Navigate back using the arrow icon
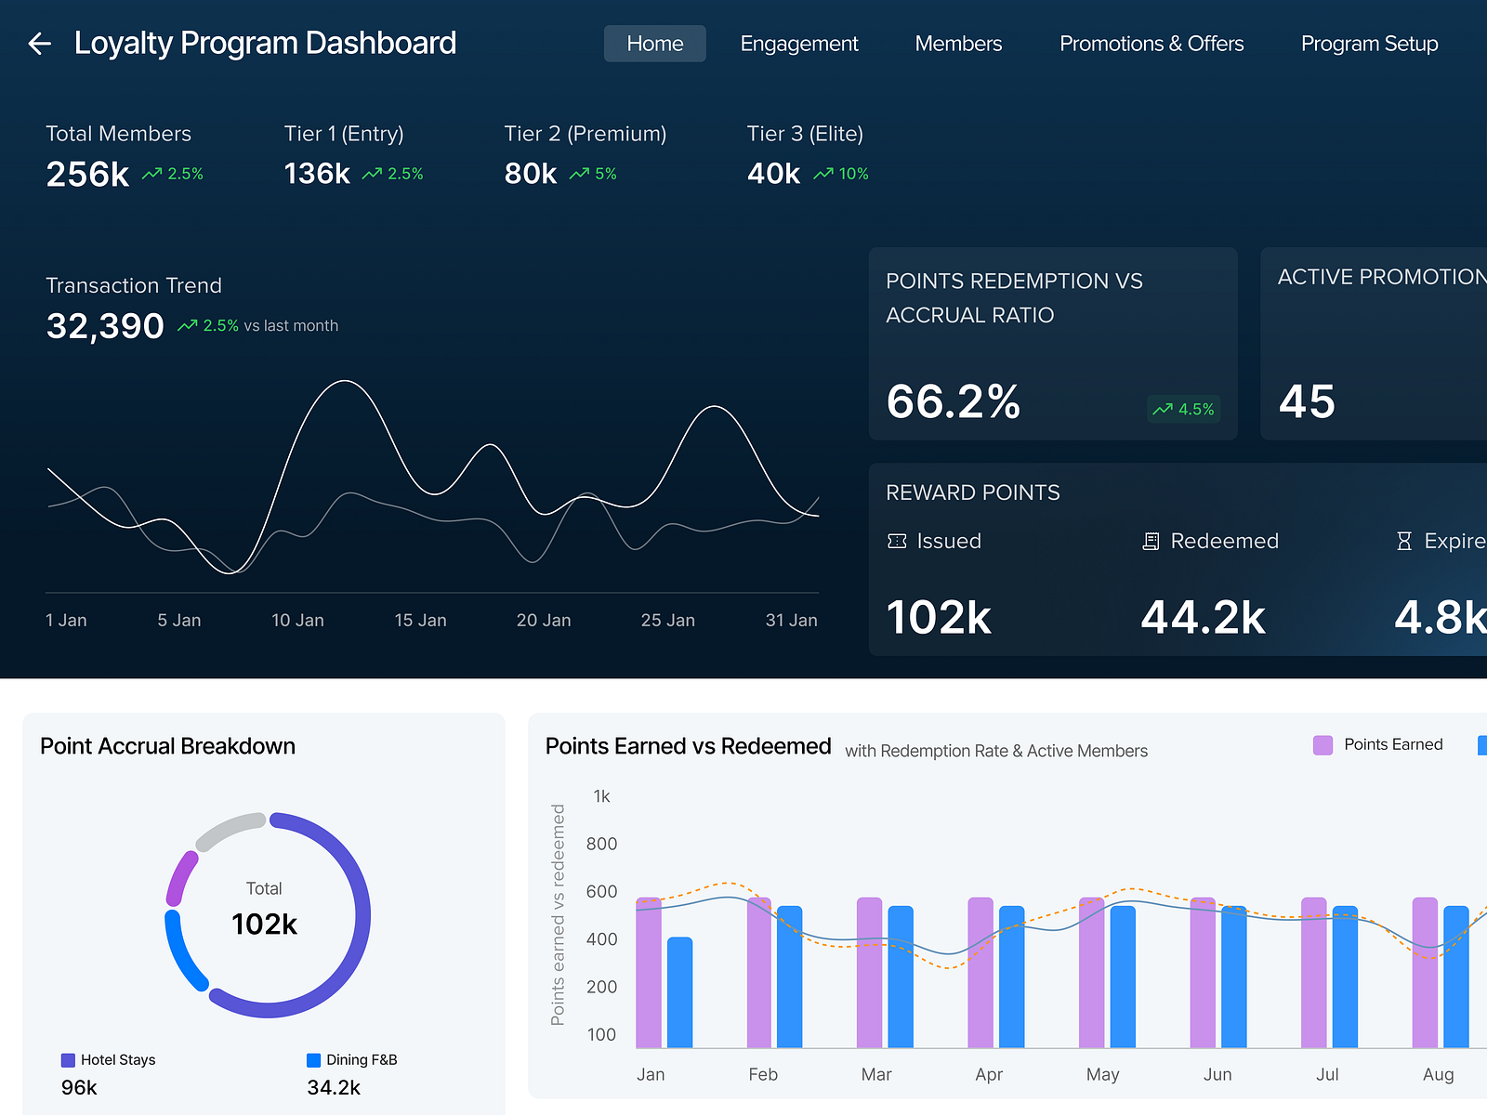The width and height of the screenshot is (1487, 1115). coord(39,43)
